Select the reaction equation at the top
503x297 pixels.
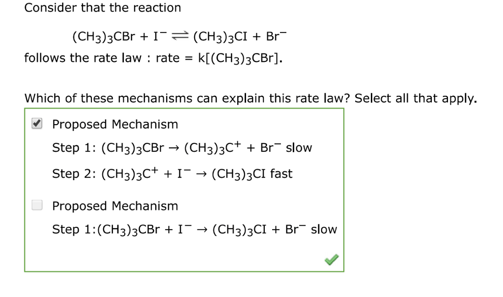tap(178, 35)
